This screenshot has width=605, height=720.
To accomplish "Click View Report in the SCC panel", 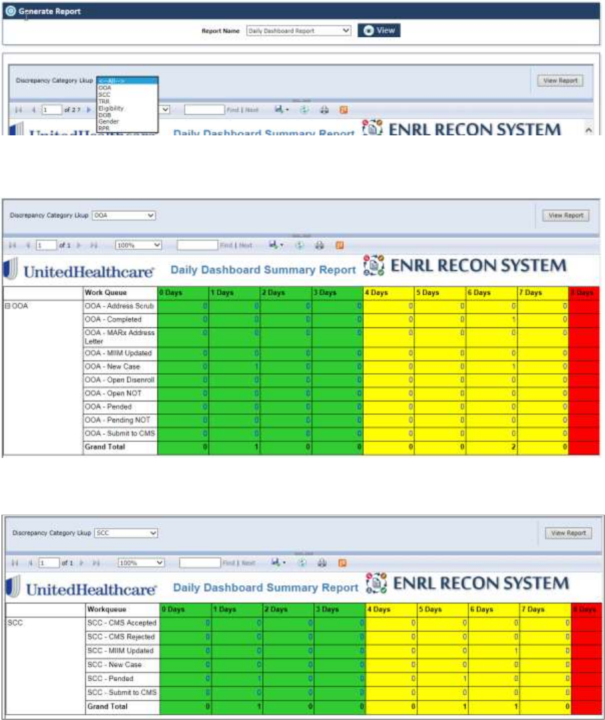I will click(x=568, y=533).
